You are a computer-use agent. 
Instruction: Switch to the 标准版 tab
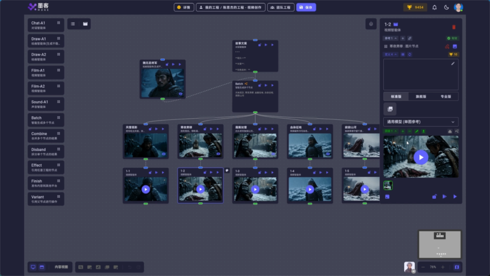tap(396, 97)
